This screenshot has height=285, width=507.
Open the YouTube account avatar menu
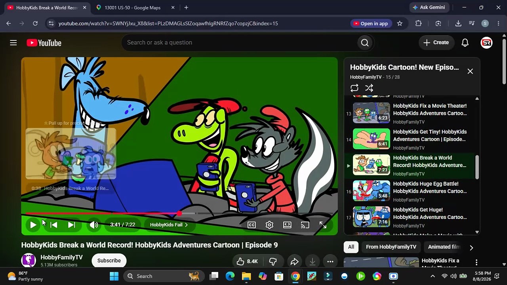[486, 43]
